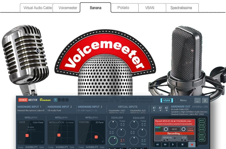Click the Voicemeeter VAIO virtual input label
The width and height of the screenshot is (226, 149).
pos(117,111)
